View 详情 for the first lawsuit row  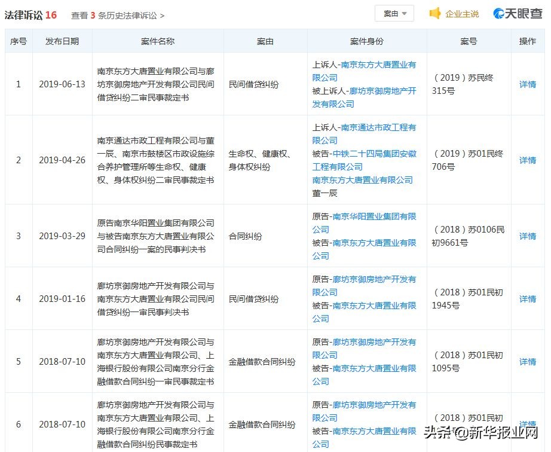pyautogui.click(x=526, y=84)
